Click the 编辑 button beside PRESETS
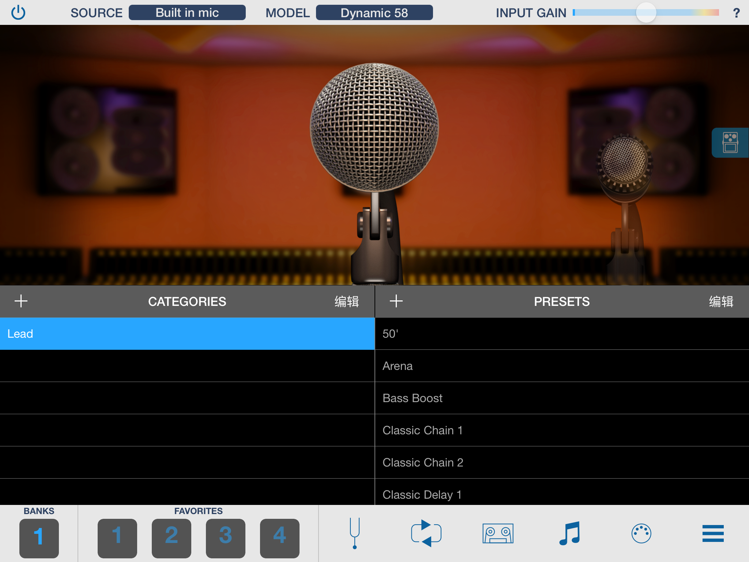749x562 pixels. click(721, 301)
